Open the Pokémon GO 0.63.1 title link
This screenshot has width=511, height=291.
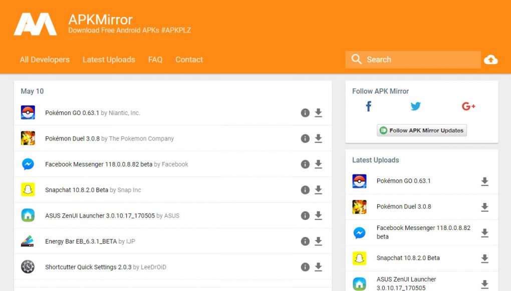(x=72, y=113)
